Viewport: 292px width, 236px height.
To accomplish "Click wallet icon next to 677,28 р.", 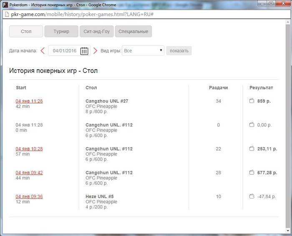I will [x=252, y=172].
